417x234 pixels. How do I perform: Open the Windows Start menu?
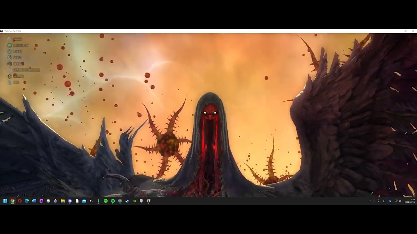click(5, 201)
